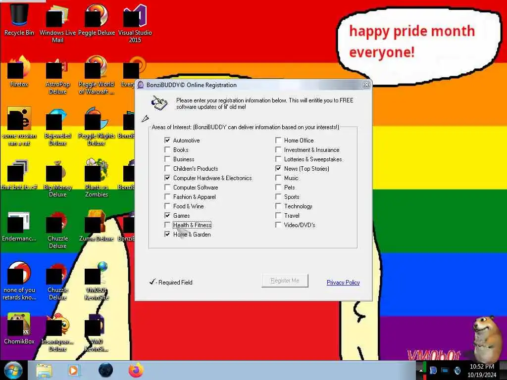The width and height of the screenshot is (507, 380).
Task: Open Windows Media Player taskbar icon
Action: click(x=74, y=370)
